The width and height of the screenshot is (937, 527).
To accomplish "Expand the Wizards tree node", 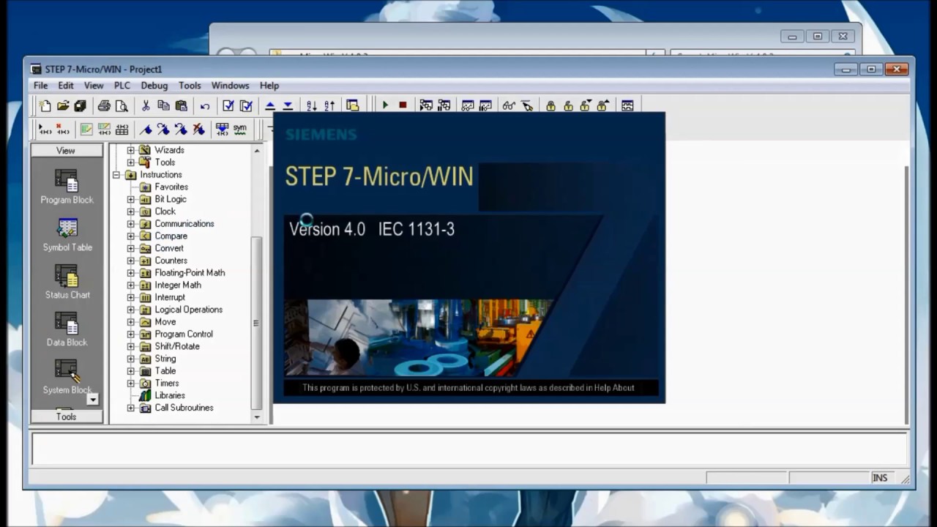I will (131, 150).
